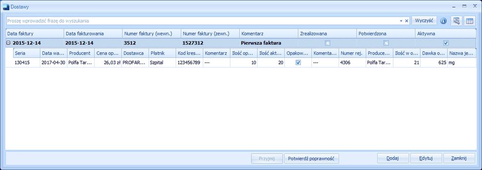Select the '123456789' barcode cell

tap(189, 63)
